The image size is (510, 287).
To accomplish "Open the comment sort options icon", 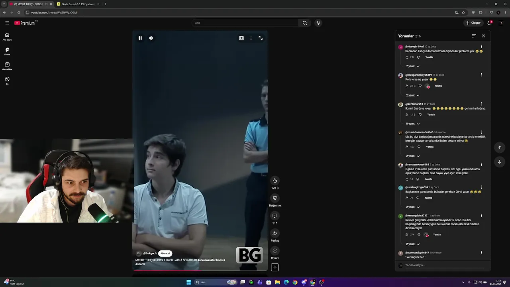I will pyautogui.click(x=474, y=36).
